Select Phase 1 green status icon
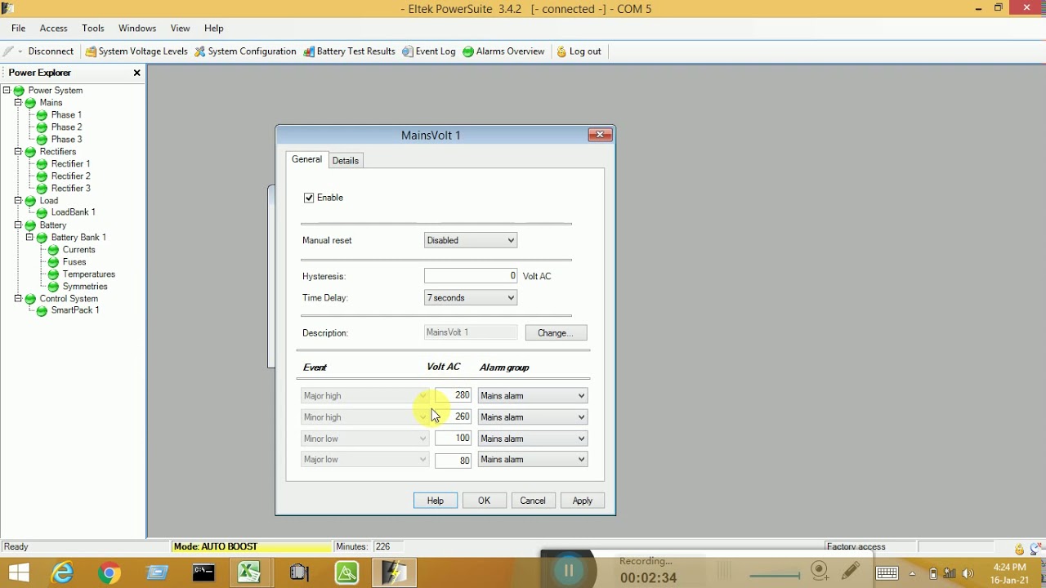Screen dimensions: 1046x588 (x=42, y=115)
